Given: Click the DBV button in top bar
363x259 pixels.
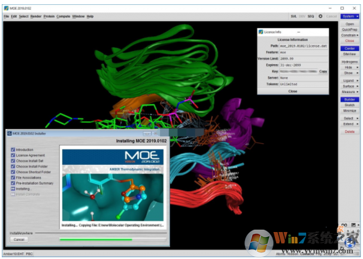Looking at the screenshot, I should pos(302,16).
